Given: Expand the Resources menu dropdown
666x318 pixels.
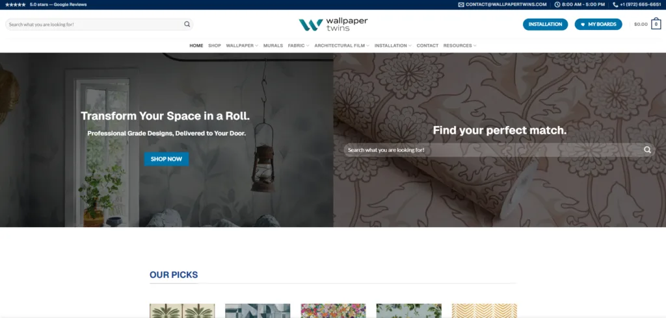Looking at the screenshot, I should (459, 45).
